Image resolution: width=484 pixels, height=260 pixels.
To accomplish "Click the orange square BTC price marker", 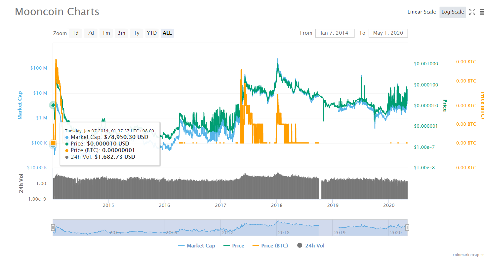I will tap(53, 143).
